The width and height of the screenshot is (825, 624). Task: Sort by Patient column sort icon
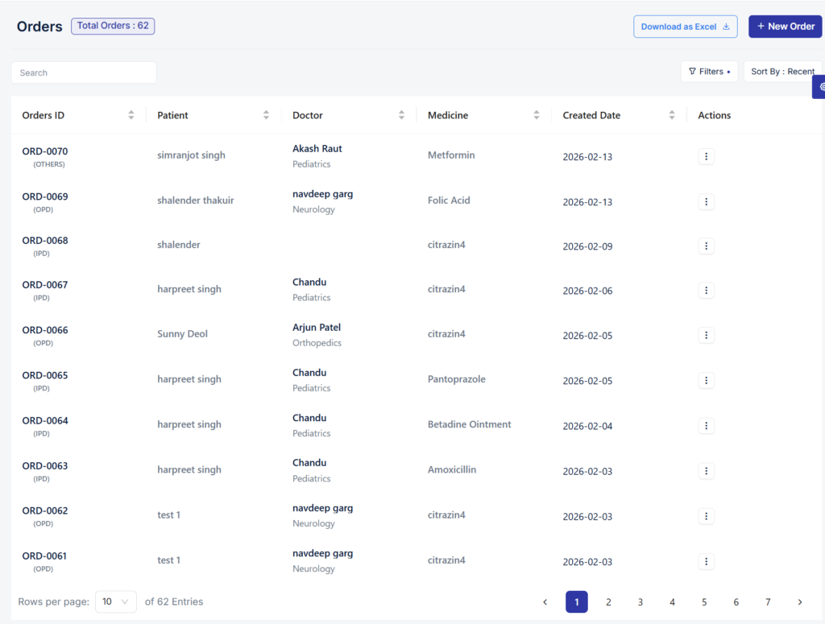[266, 115]
